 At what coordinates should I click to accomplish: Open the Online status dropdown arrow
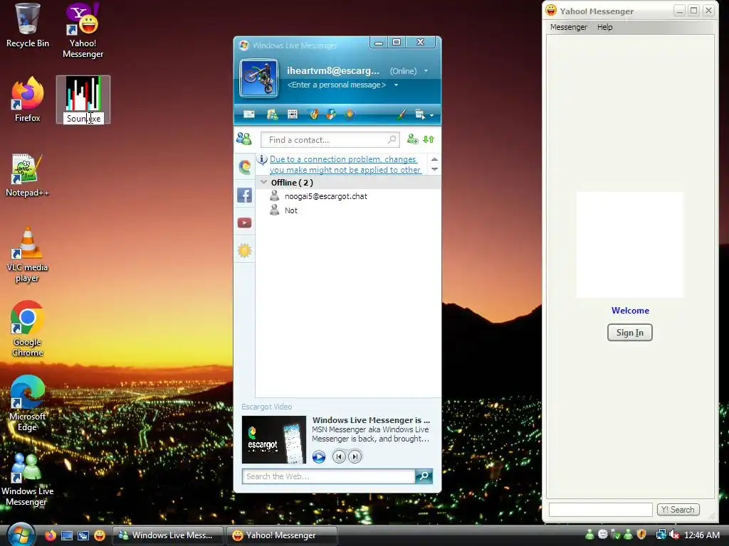(426, 71)
